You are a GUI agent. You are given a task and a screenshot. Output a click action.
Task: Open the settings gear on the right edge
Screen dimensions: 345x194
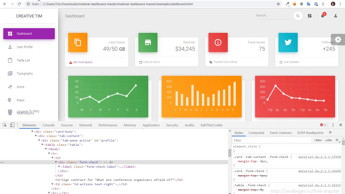pos(338,40)
